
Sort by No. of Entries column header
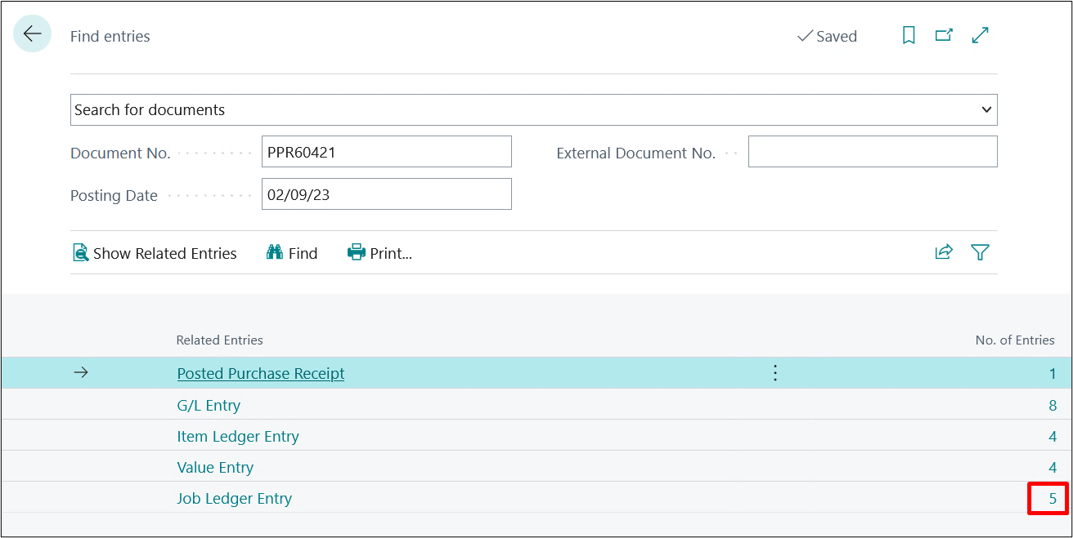[x=1014, y=340]
